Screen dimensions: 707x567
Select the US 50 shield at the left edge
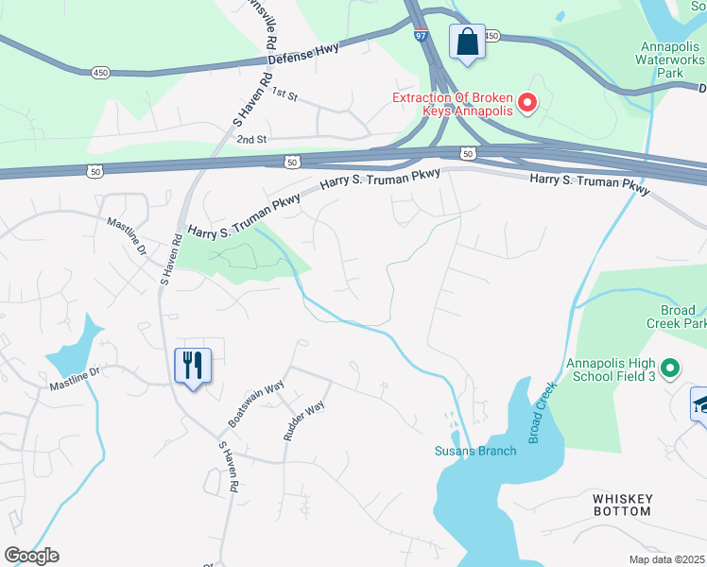pyautogui.click(x=95, y=171)
